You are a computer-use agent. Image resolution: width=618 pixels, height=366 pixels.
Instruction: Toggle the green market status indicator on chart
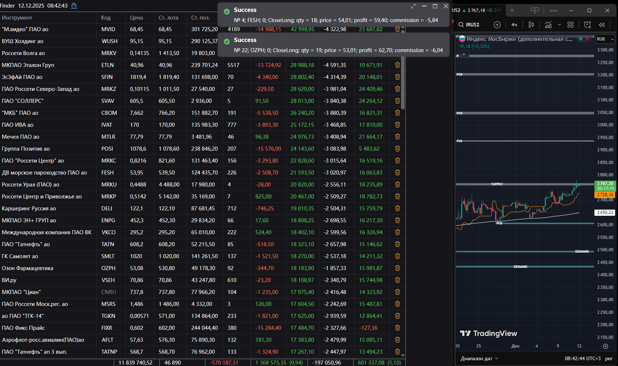point(581,39)
